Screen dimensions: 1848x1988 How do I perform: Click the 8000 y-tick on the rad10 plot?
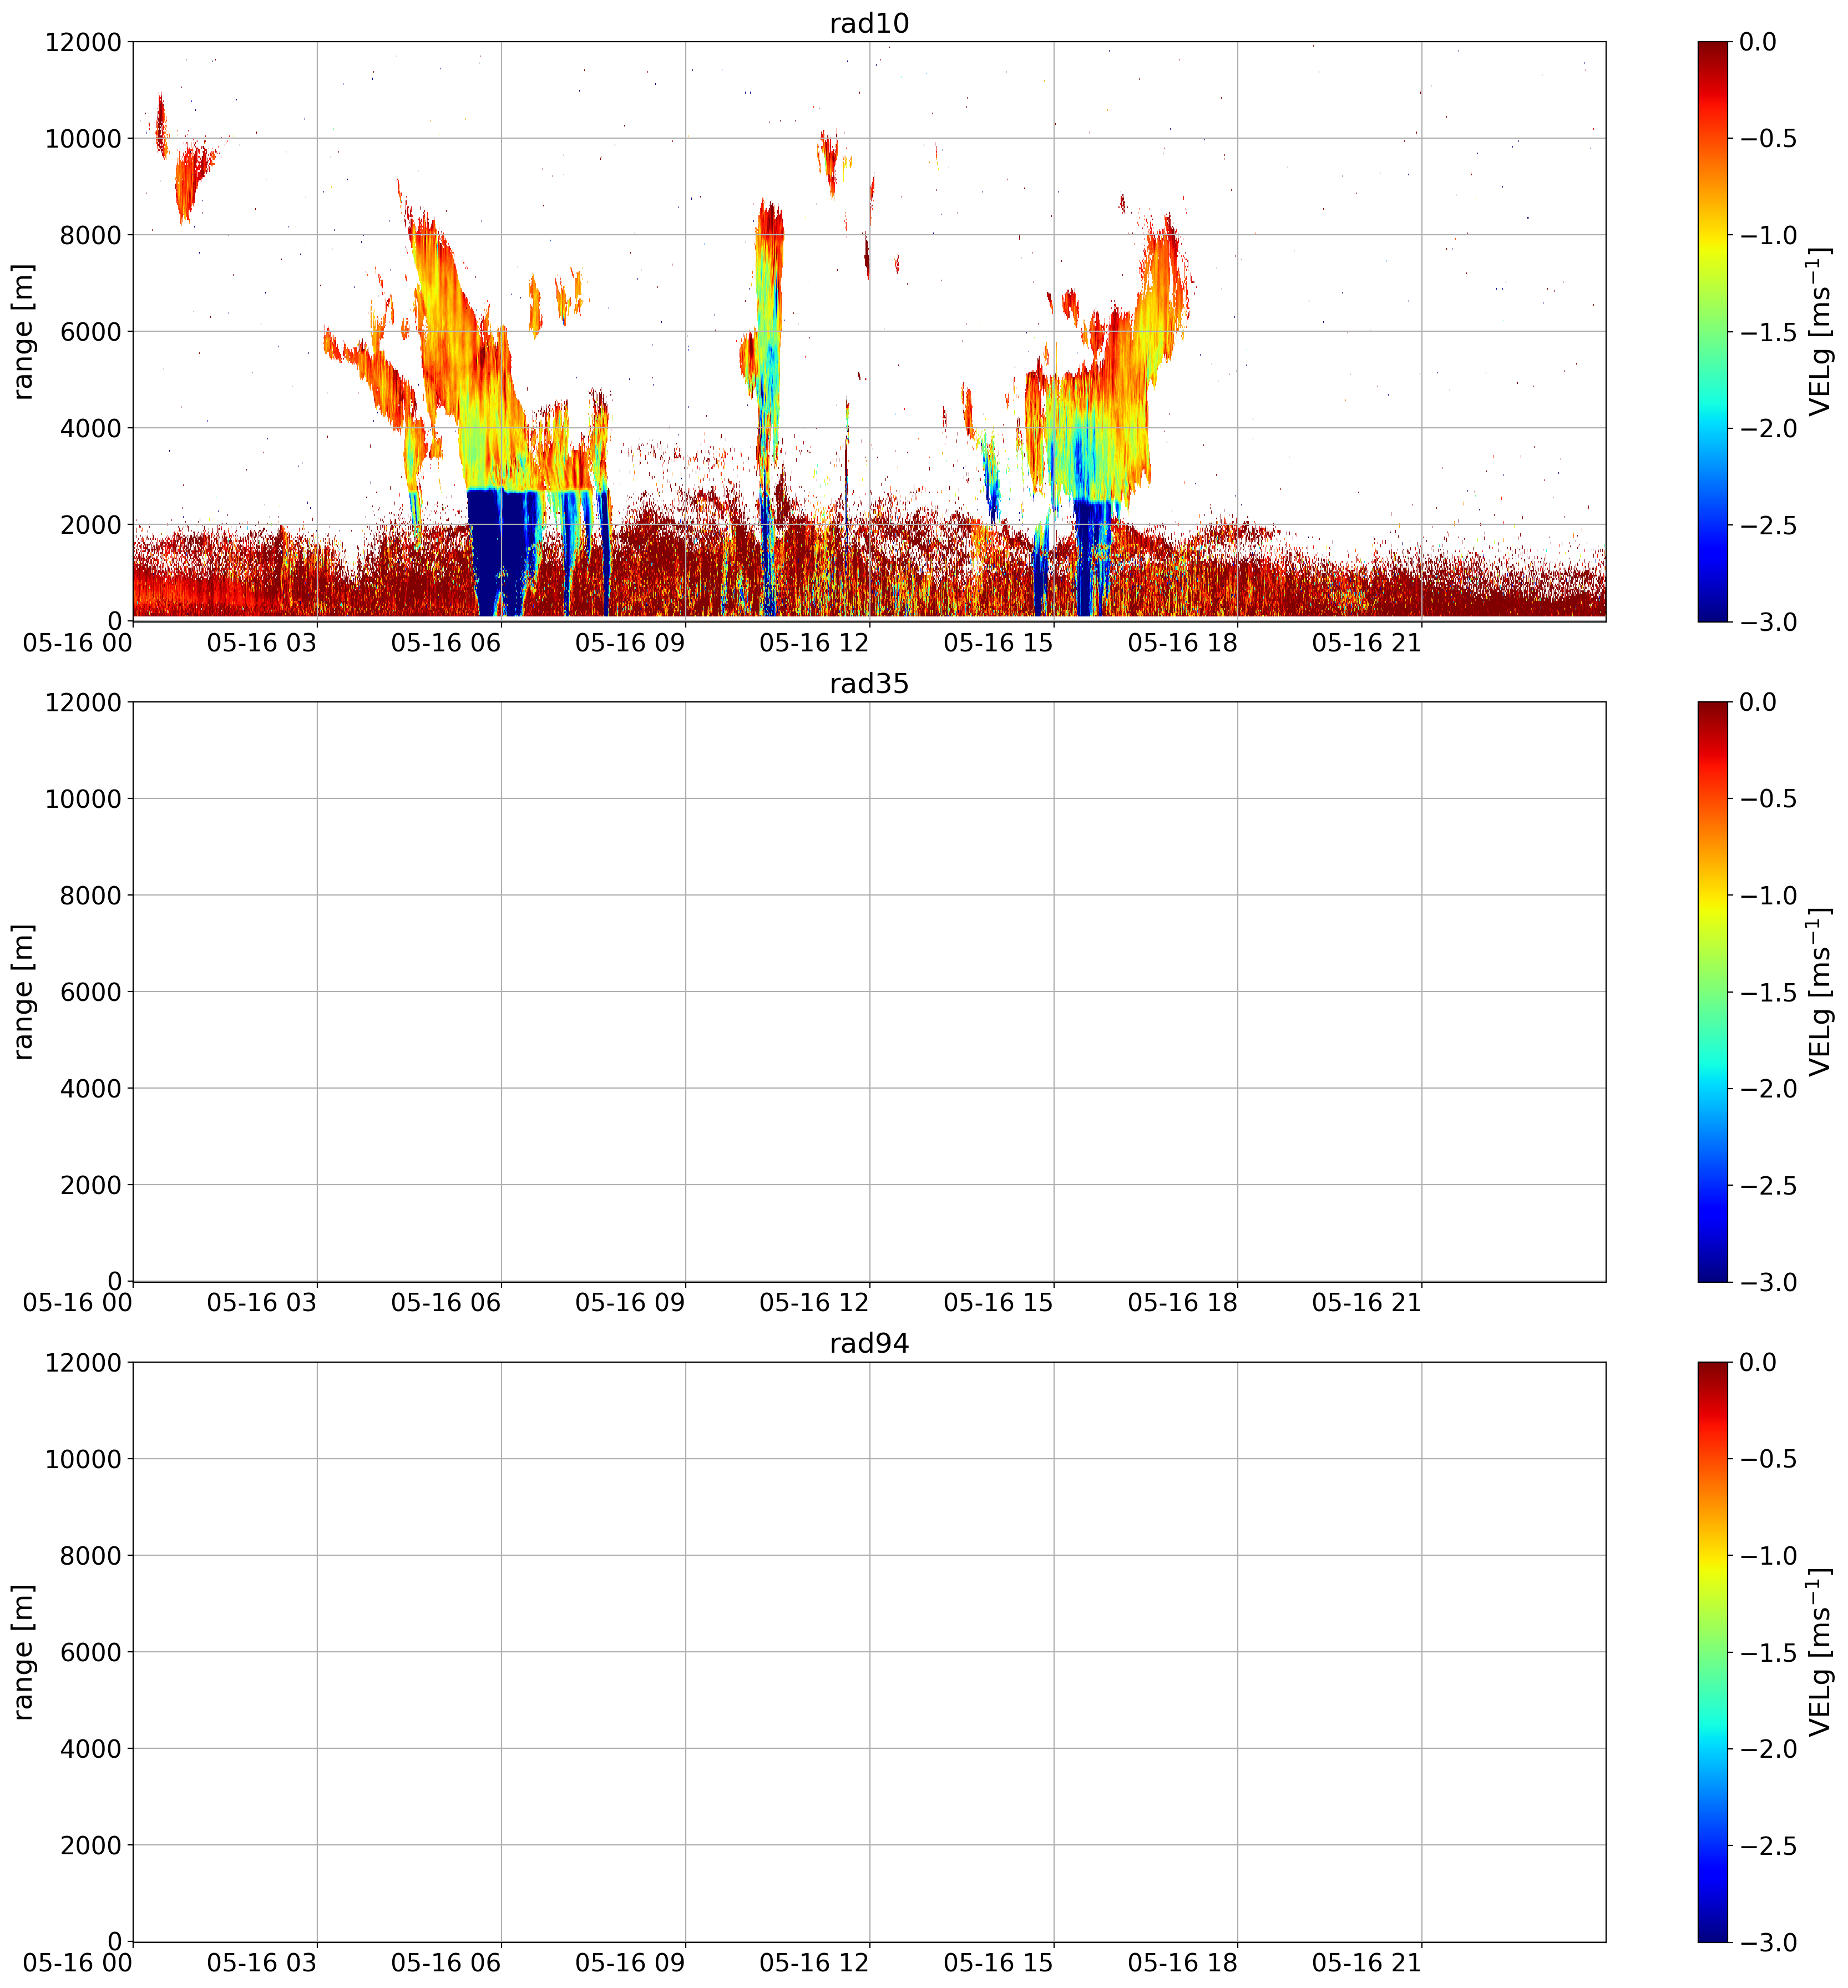(x=90, y=235)
